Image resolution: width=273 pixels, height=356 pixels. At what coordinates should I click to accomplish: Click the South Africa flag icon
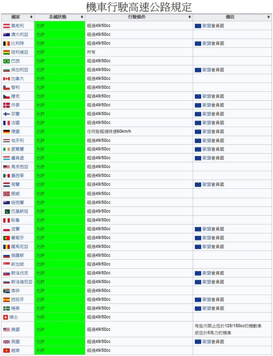(x=6, y=291)
